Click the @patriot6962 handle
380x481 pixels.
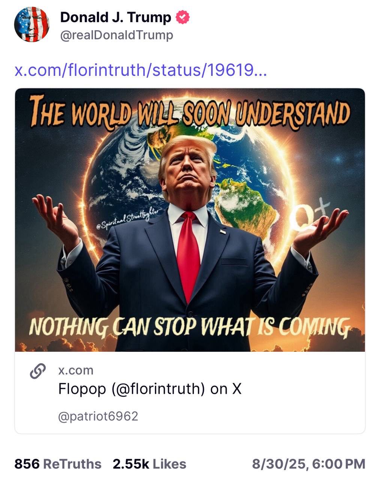point(98,416)
